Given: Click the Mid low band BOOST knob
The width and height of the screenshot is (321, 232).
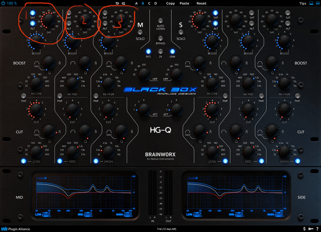Looking at the screenshot, I should click(36, 41).
